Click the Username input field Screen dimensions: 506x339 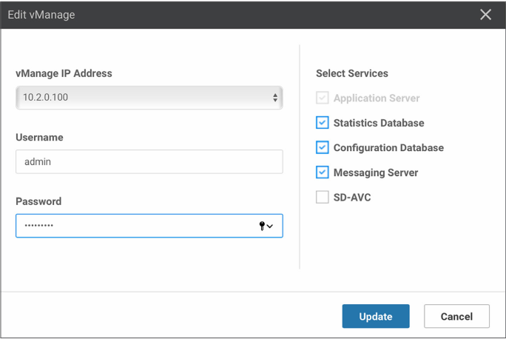[149, 161]
